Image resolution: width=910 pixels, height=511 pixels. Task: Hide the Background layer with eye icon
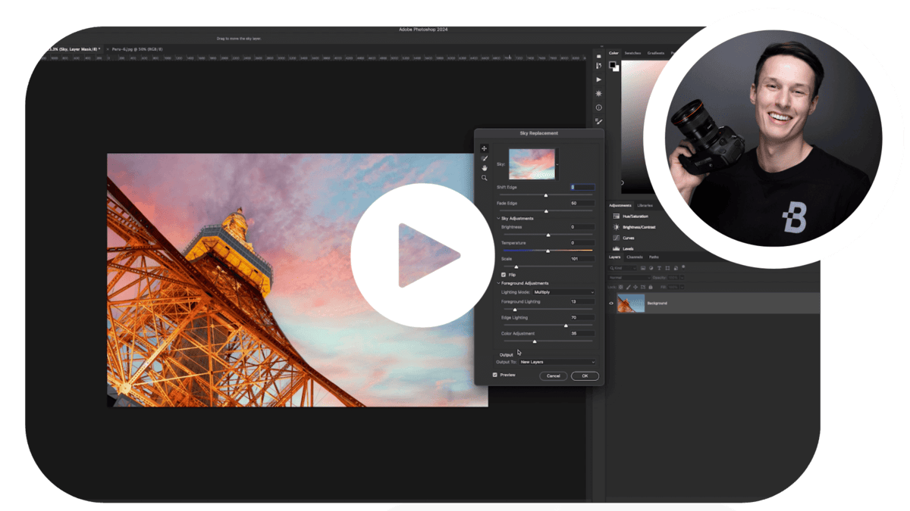pos(611,304)
